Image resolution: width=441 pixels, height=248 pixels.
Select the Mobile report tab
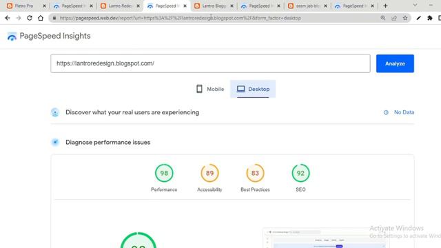point(210,89)
